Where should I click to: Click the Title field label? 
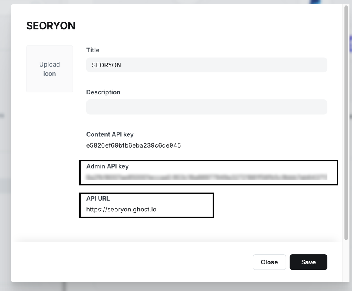click(x=93, y=50)
